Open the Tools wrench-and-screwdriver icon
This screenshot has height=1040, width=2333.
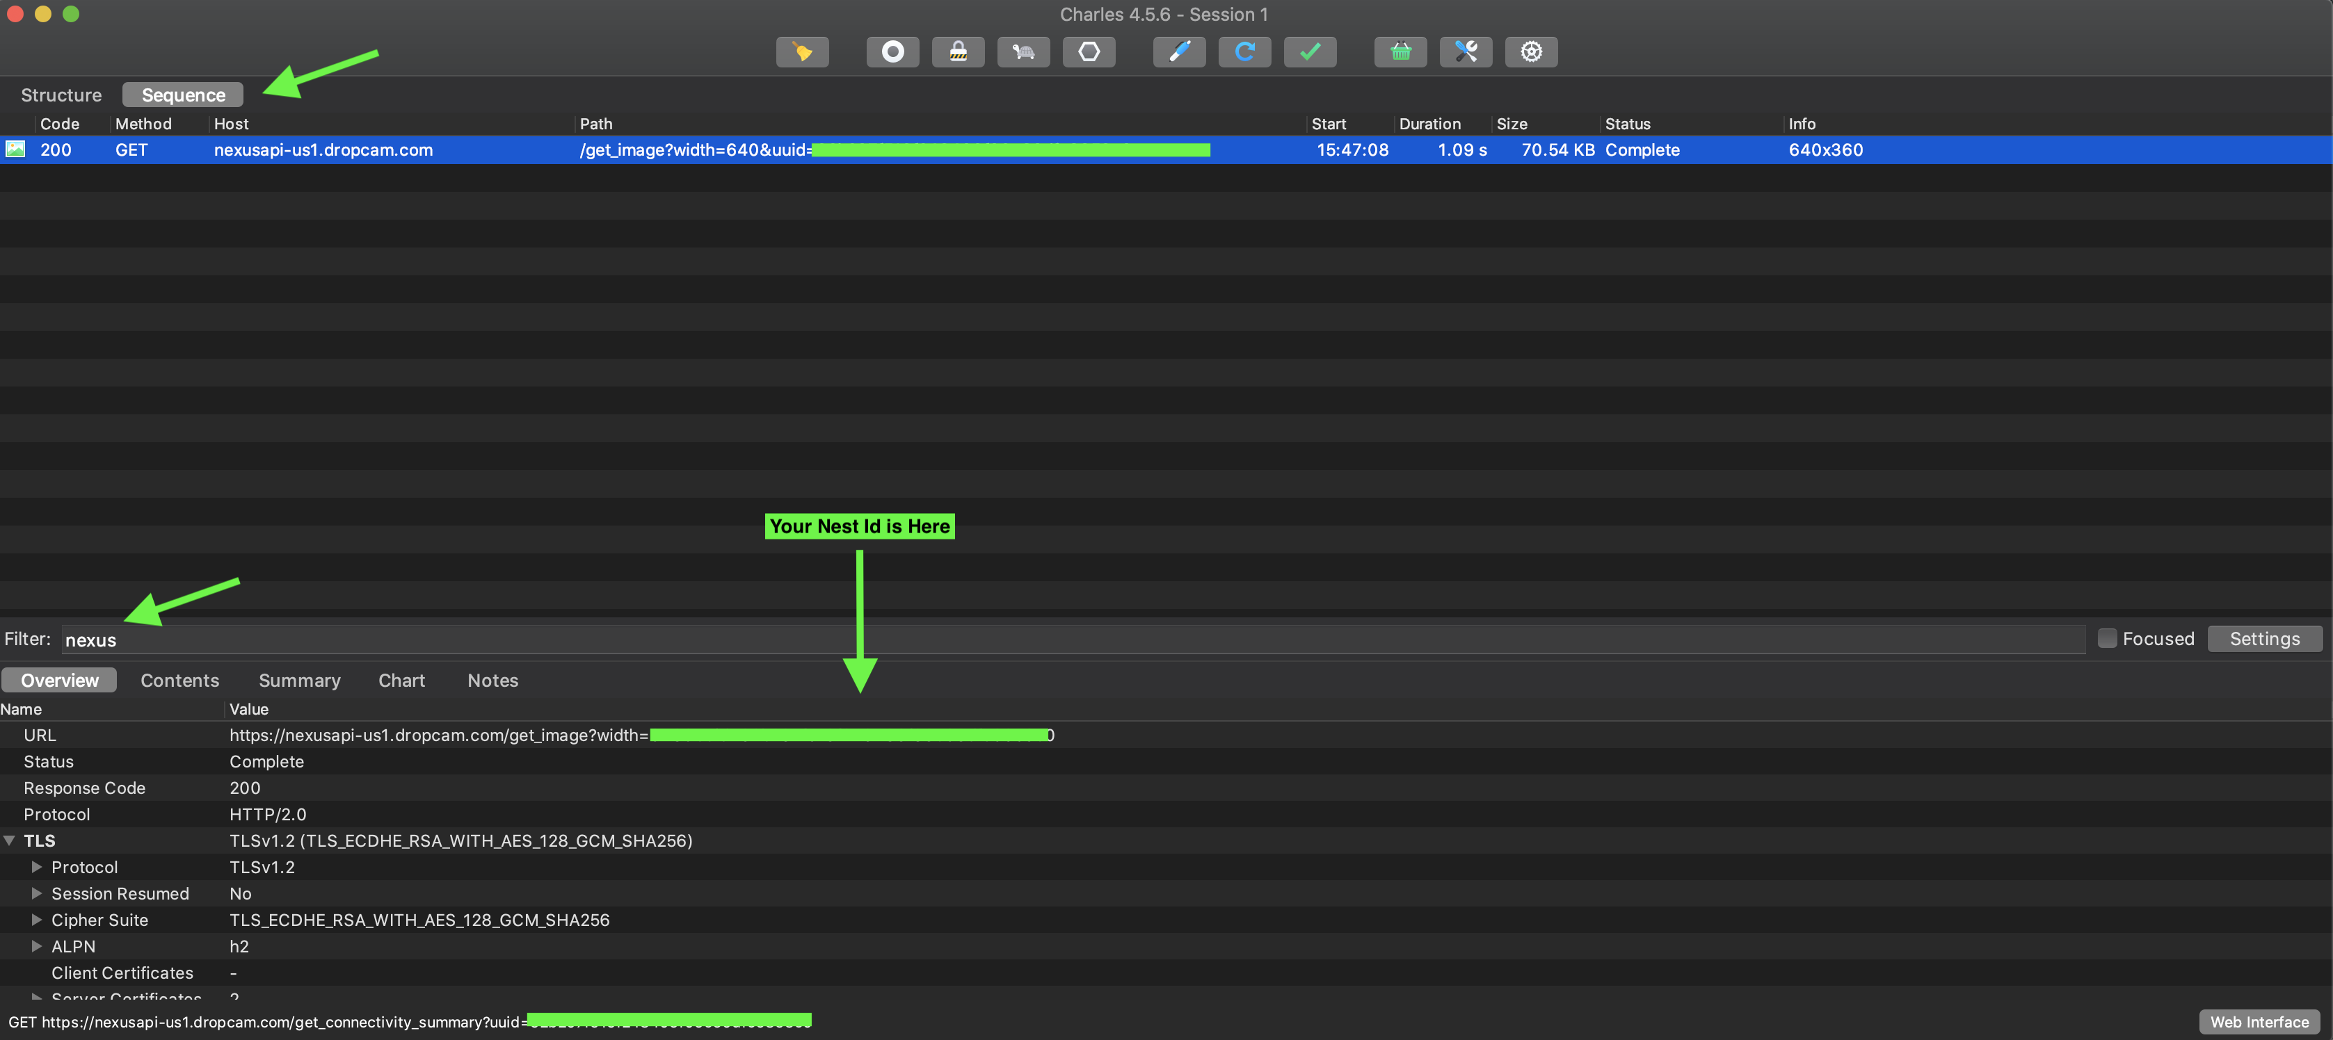click(1466, 51)
